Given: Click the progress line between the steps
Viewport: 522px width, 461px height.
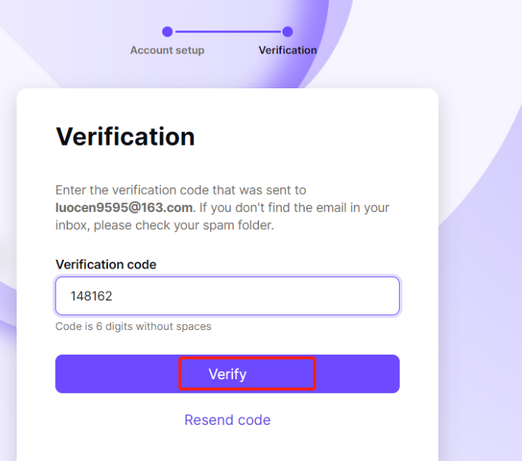Looking at the screenshot, I should [x=227, y=32].
